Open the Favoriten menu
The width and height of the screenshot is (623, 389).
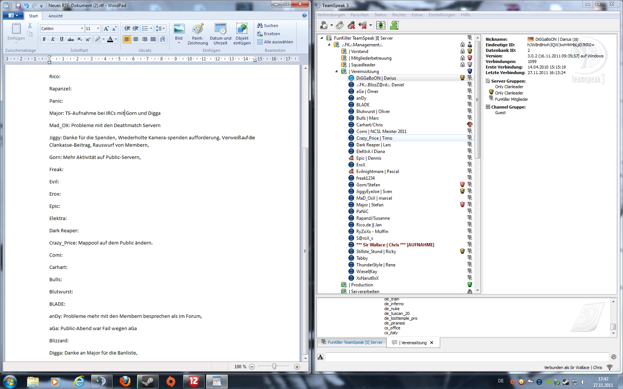click(359, 15)
